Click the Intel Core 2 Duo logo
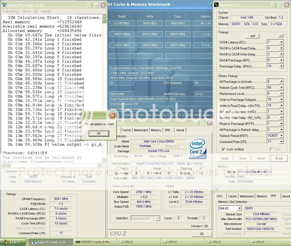The width and height of the screenshot is (291, 246). (198, 148)
